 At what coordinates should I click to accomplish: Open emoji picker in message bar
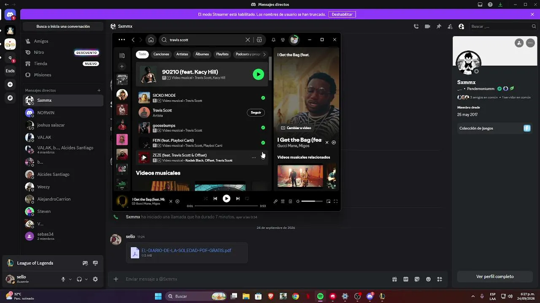tap(428, 279)
